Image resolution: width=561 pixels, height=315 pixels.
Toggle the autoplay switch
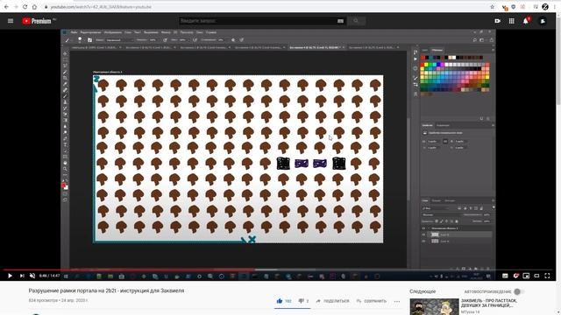(518, 291)
